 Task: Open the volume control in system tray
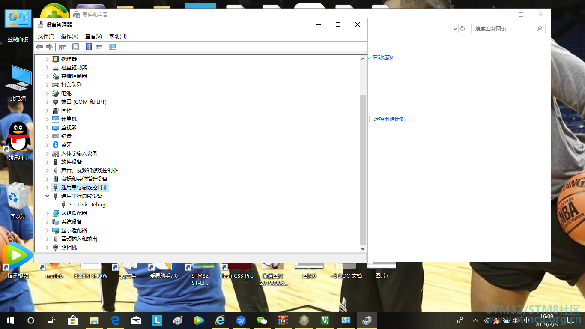click(x=516, y=320)
